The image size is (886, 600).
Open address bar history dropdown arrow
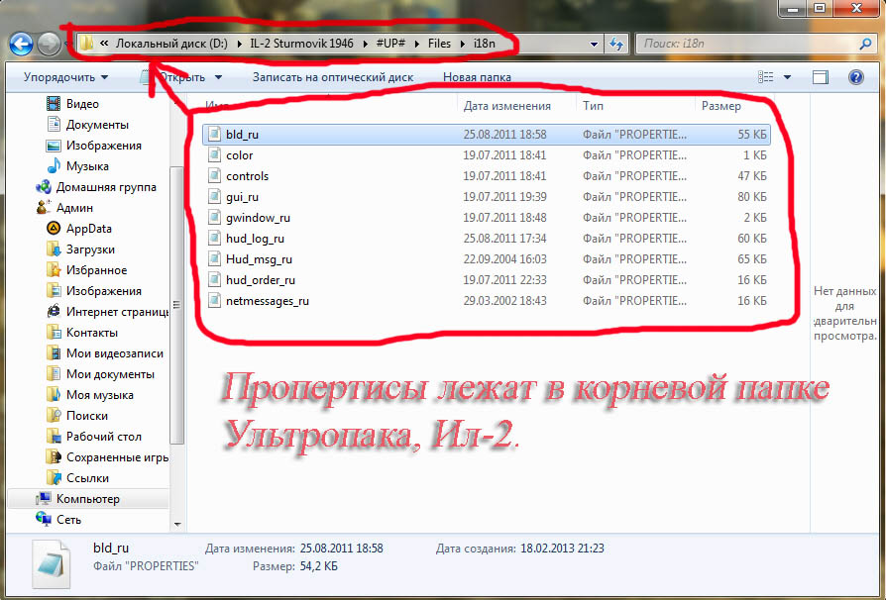tap(594, 44)
